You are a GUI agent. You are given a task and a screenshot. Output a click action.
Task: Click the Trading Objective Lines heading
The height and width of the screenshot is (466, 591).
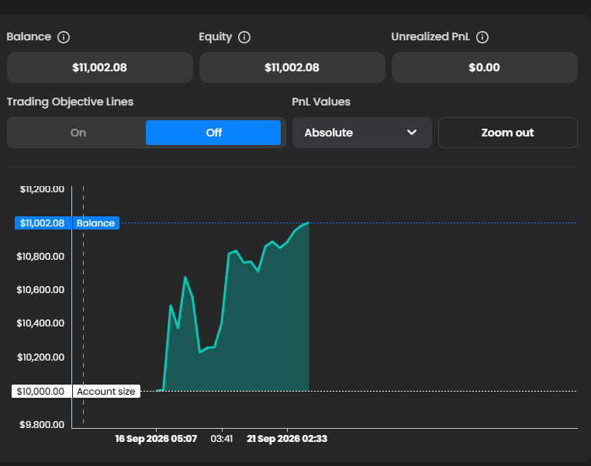[70, 102]
